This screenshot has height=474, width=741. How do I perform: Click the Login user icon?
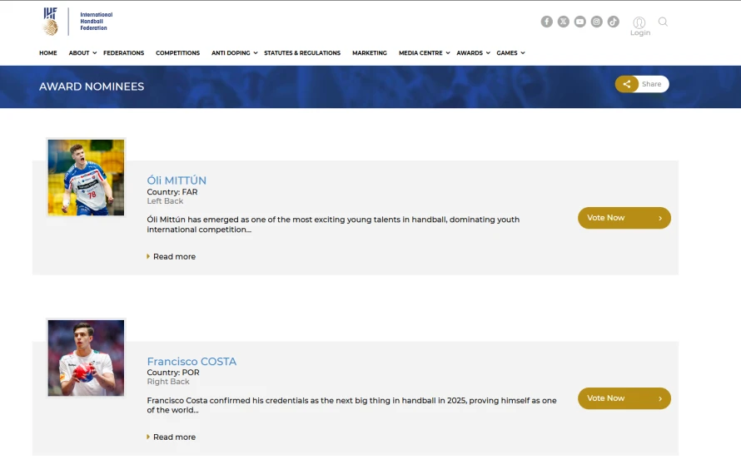pyautogui.click(x=639, y=23)
